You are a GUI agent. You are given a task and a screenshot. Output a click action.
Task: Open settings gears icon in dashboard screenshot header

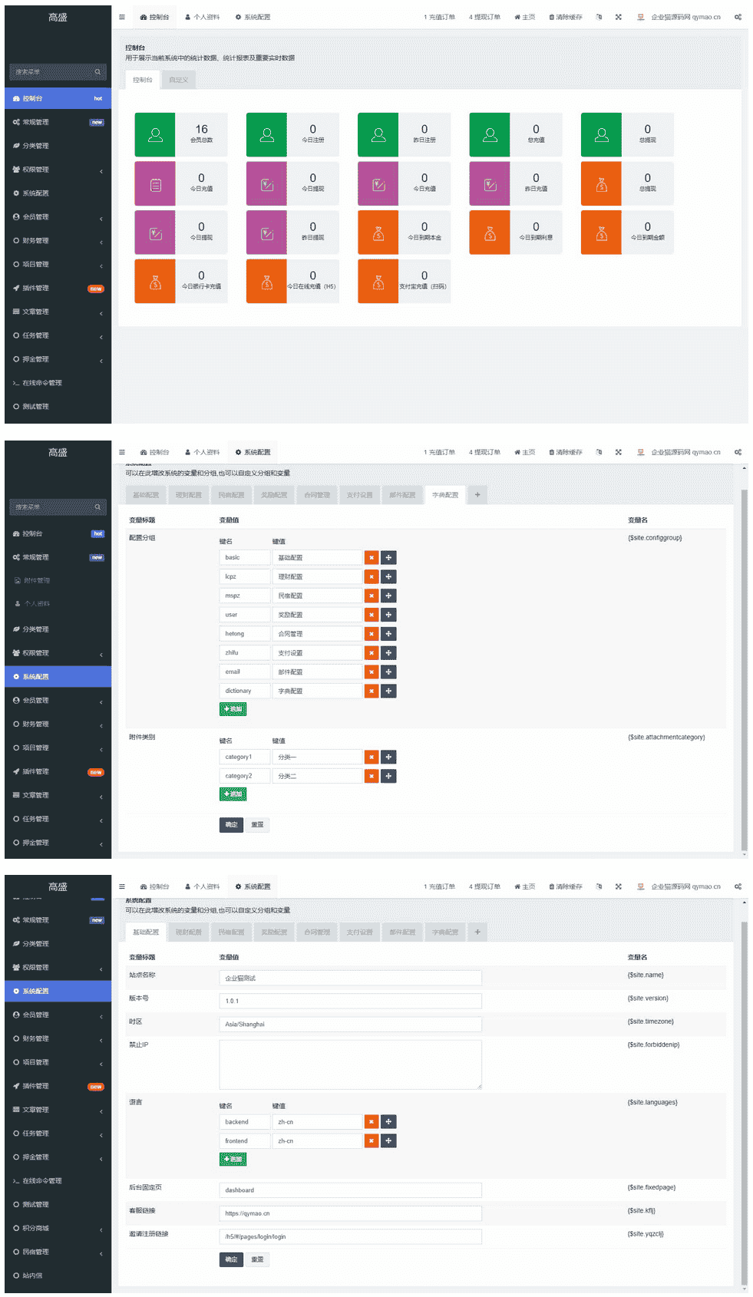point(738,17)
